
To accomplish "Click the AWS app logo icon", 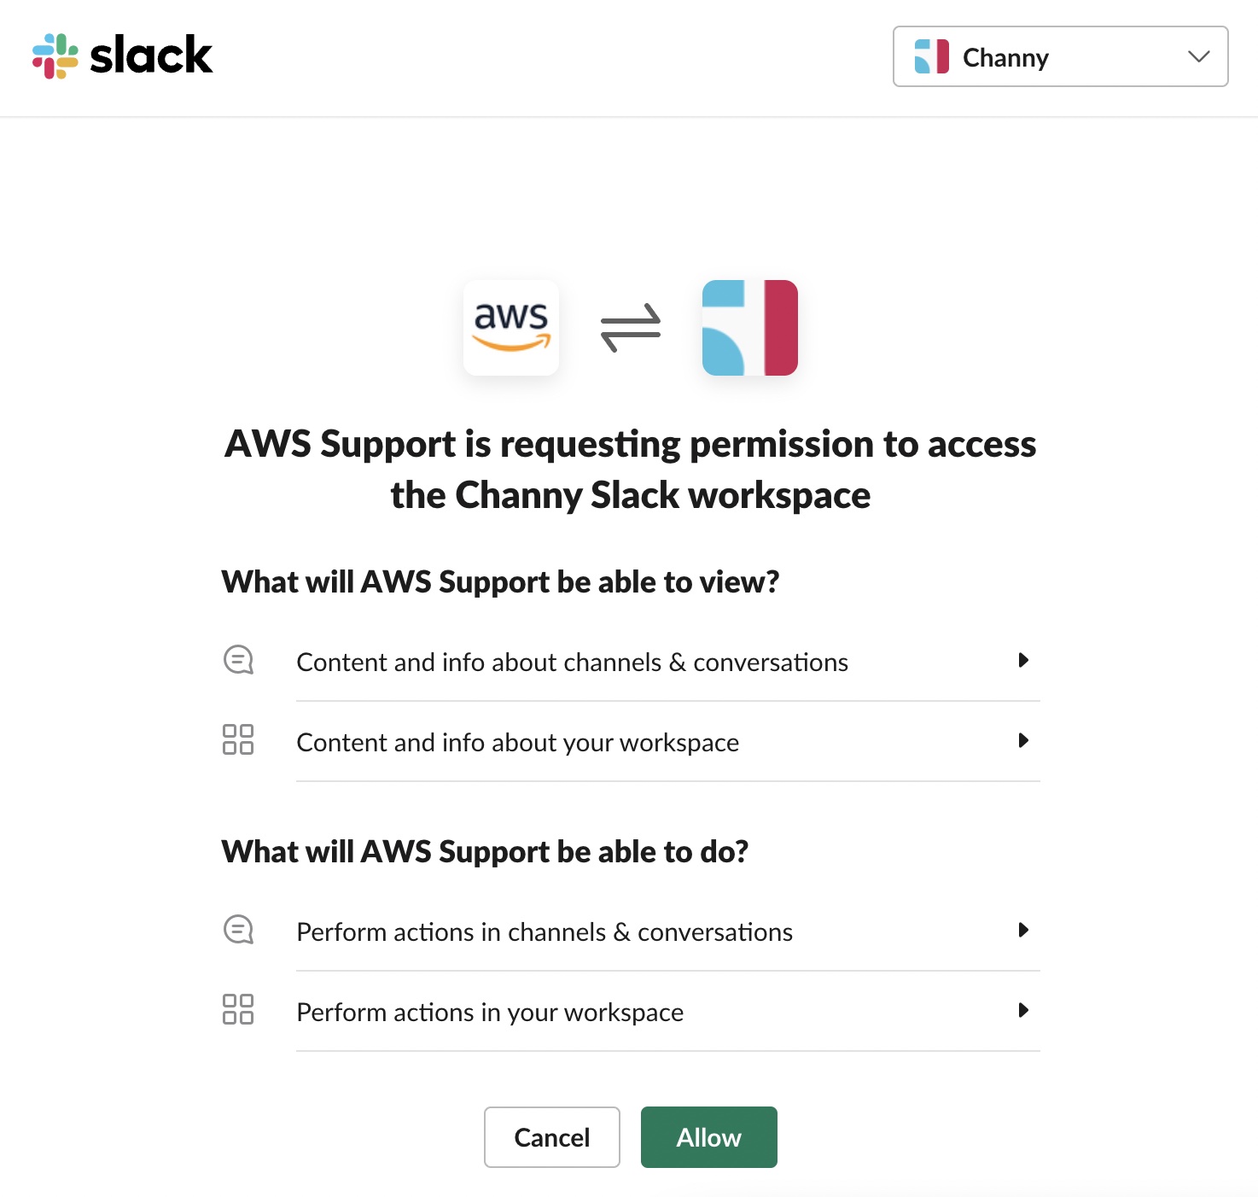I will coord(510,328).
